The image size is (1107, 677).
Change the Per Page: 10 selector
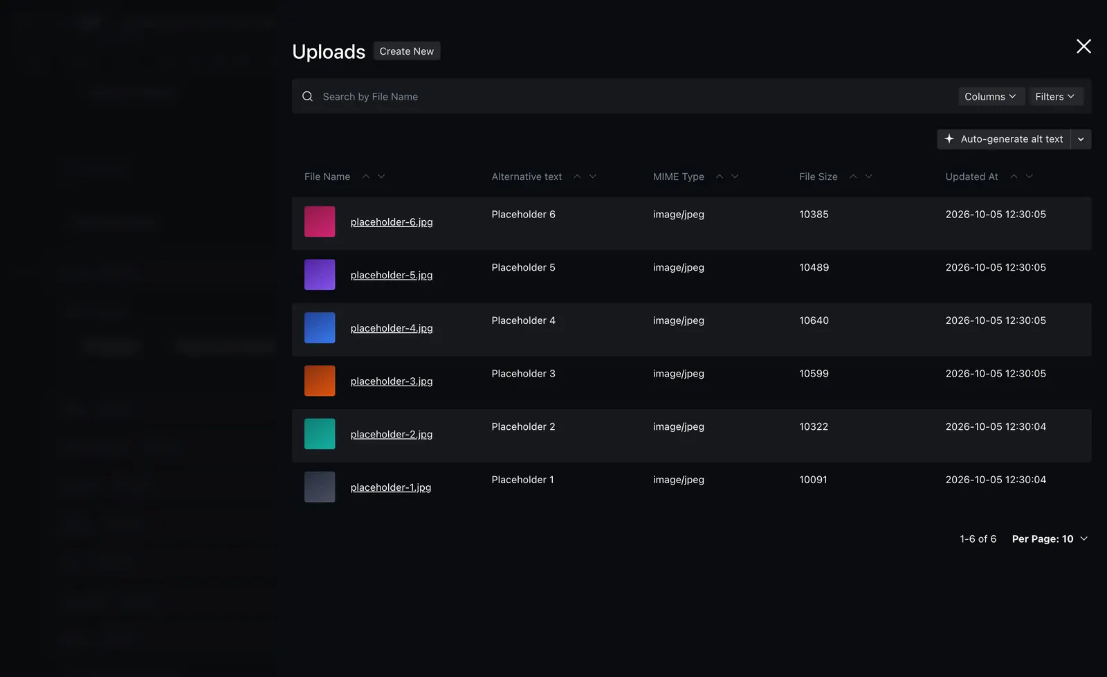pyautogui.click(x=1050, y=539)
